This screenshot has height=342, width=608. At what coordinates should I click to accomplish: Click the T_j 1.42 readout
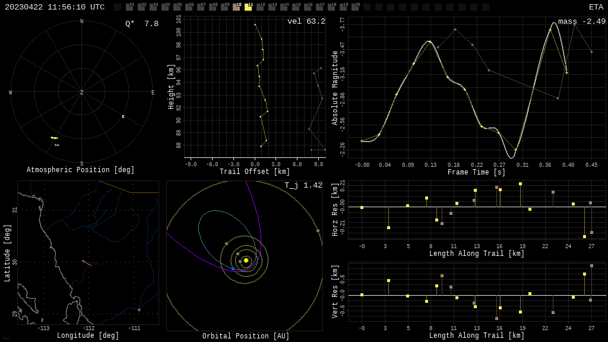(303, 185)
